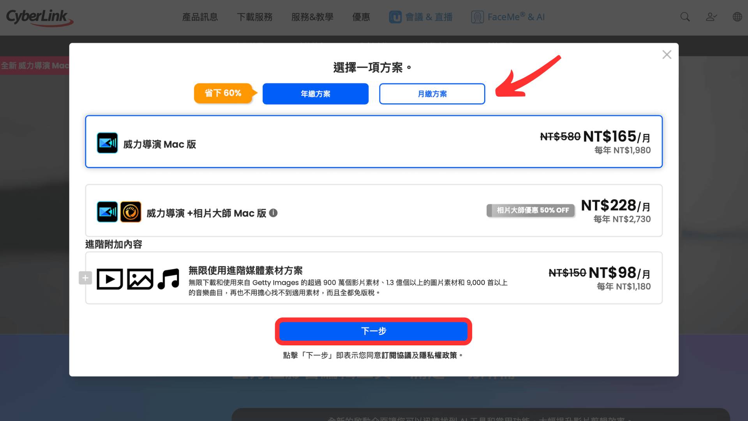Click the FaceMe face icon in navigation

(477, 17)
